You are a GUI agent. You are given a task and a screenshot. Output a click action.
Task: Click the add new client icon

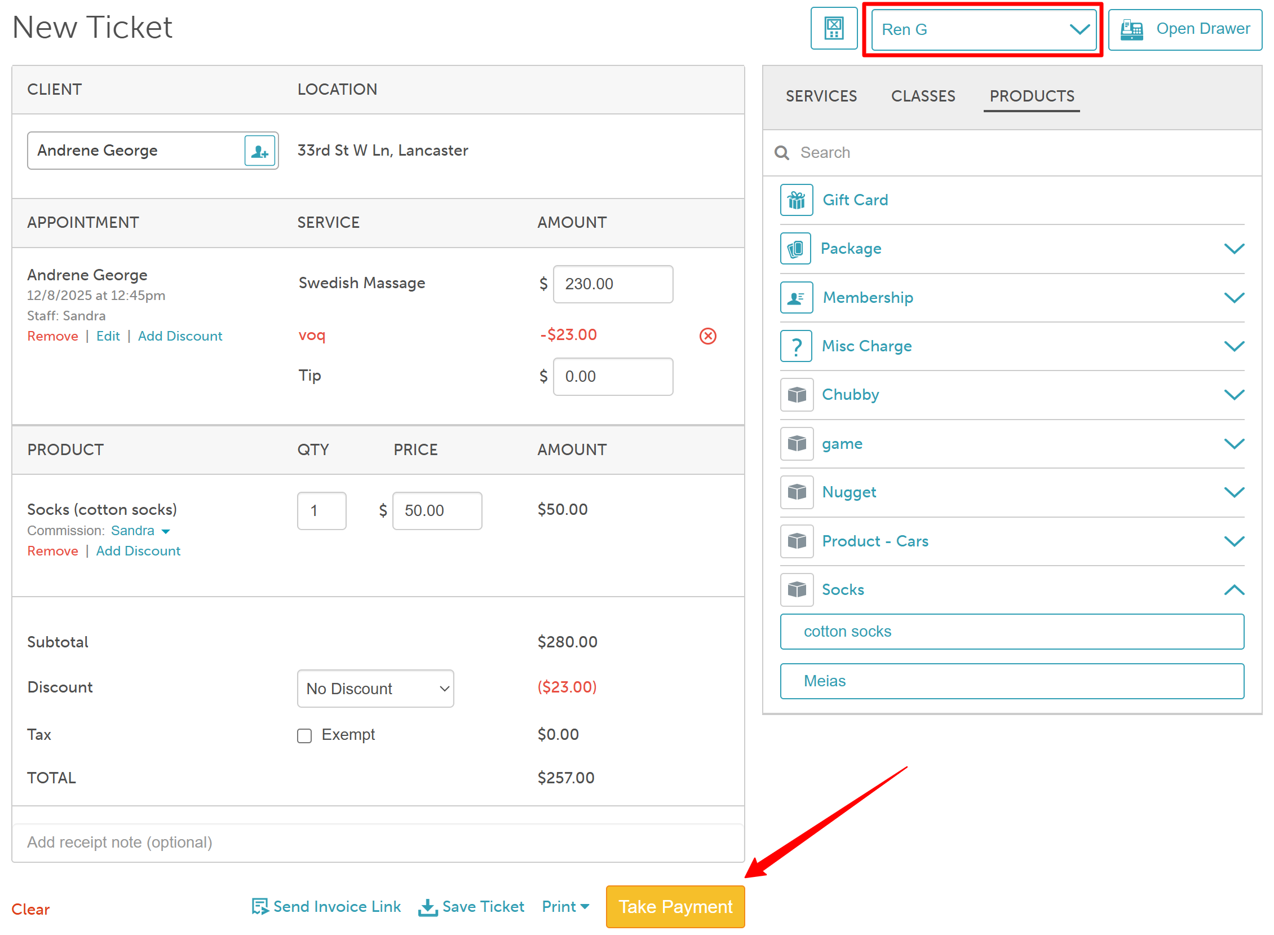point(260,151)
